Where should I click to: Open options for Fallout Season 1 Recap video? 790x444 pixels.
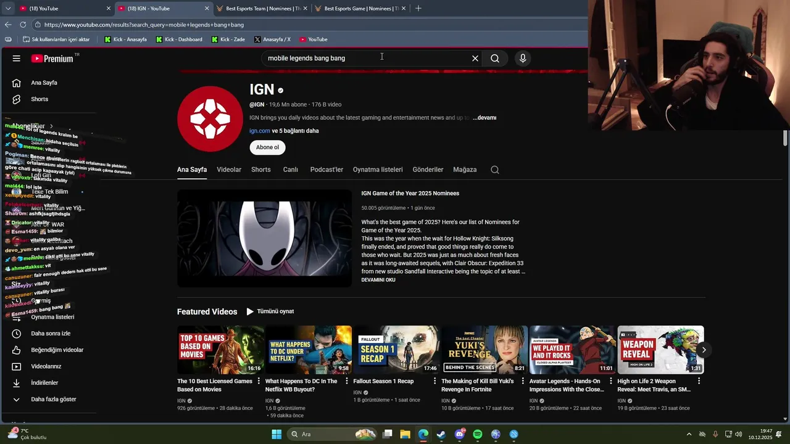pos(434,381)
